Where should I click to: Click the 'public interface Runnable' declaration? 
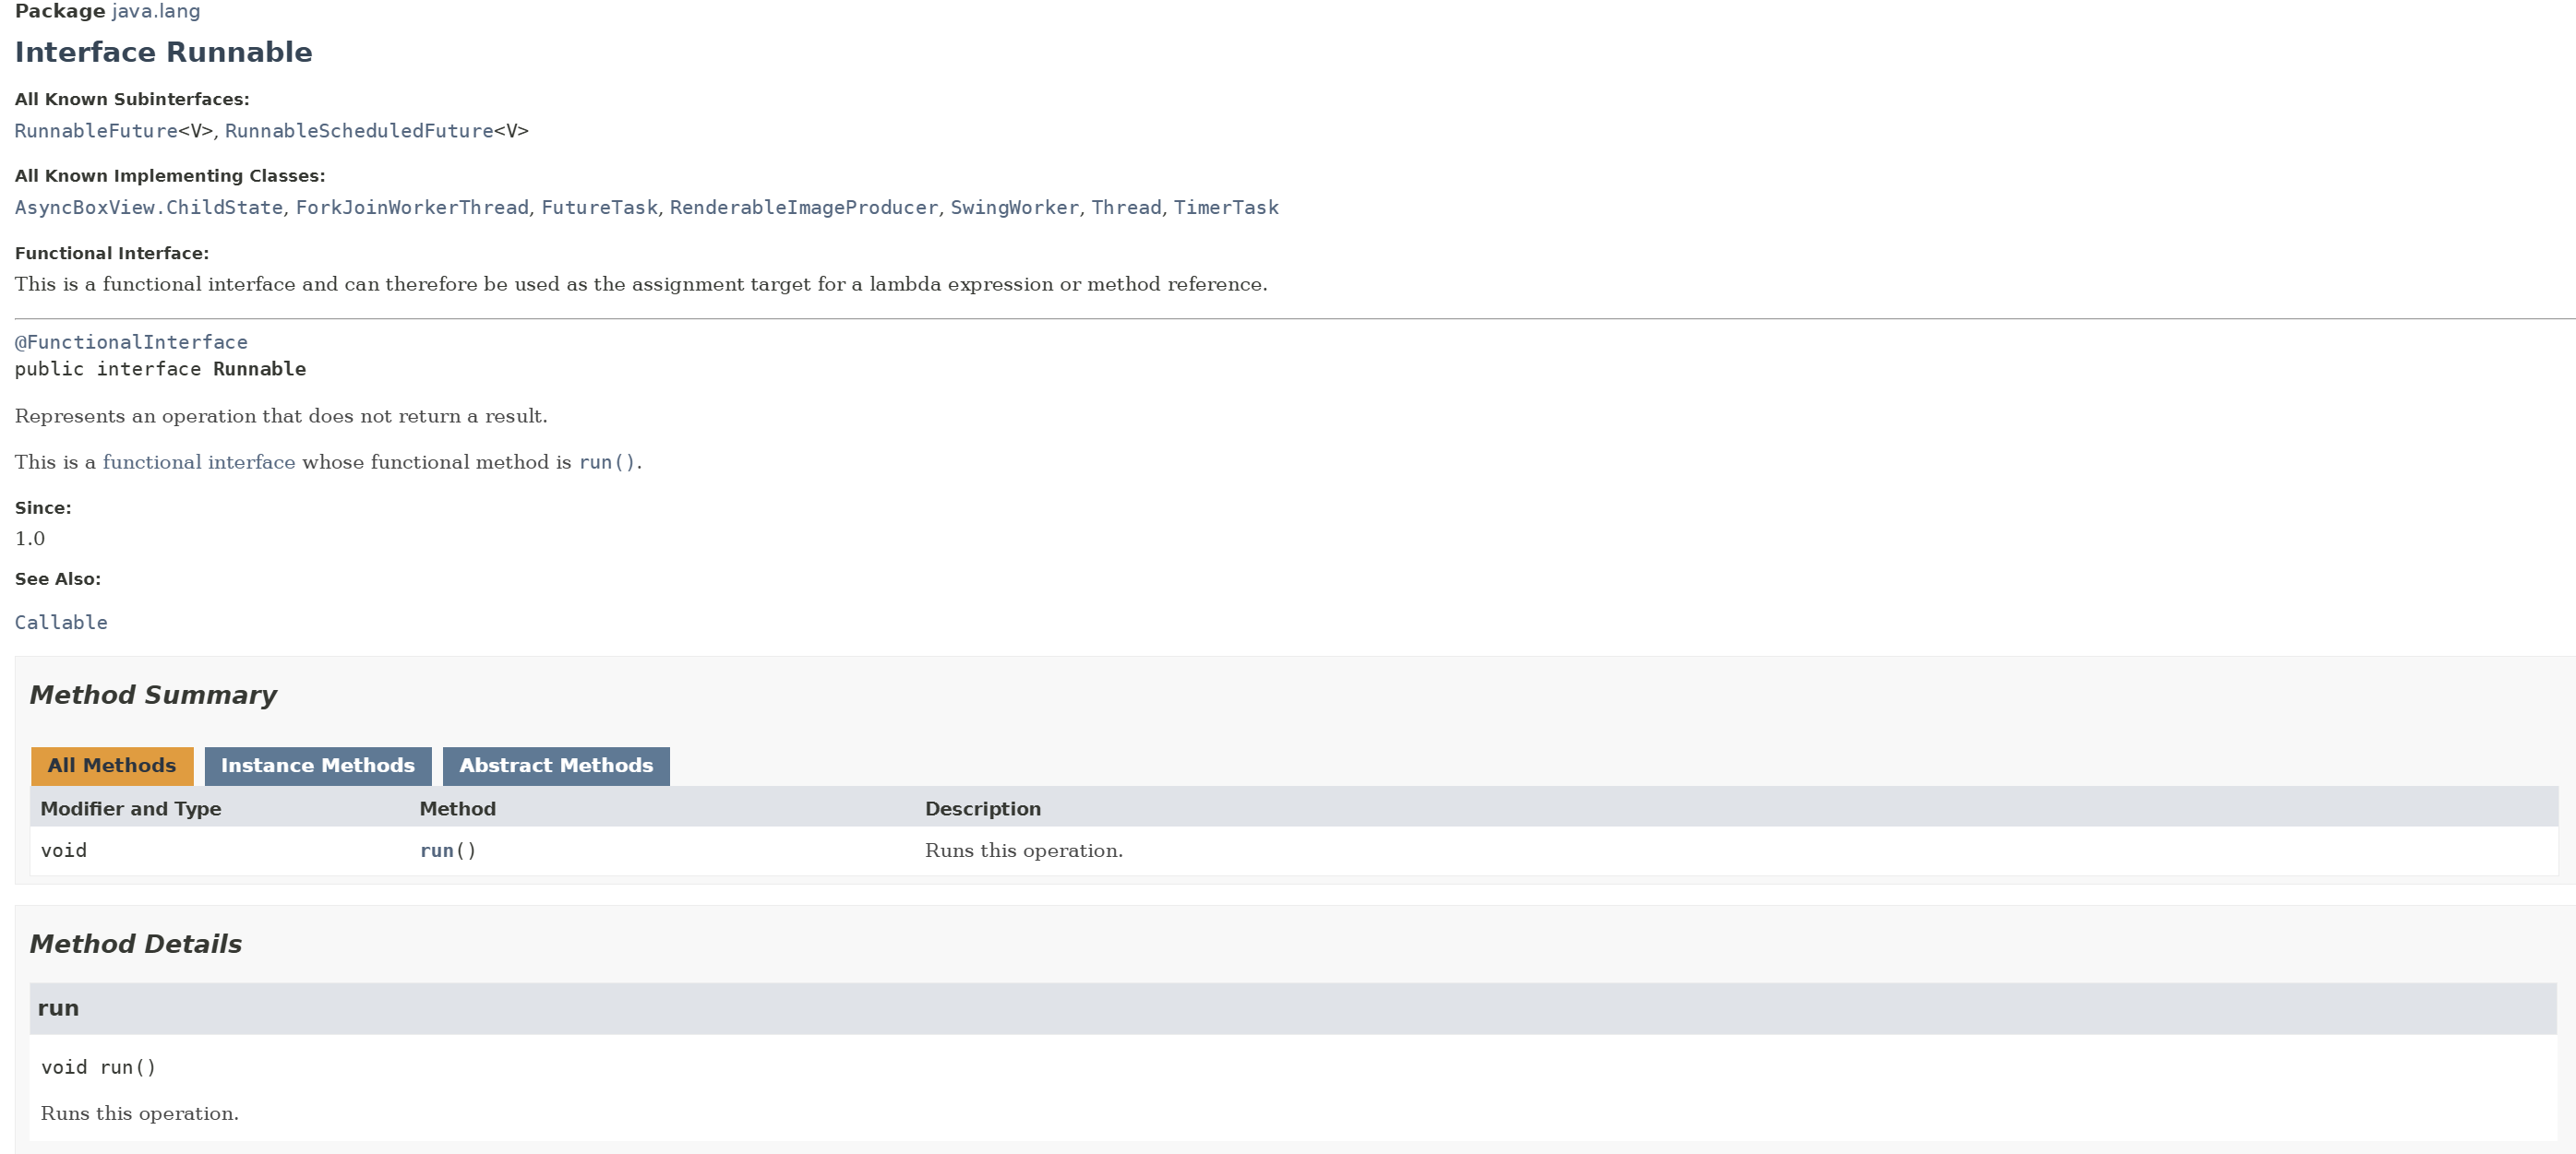tap(160, 369)
